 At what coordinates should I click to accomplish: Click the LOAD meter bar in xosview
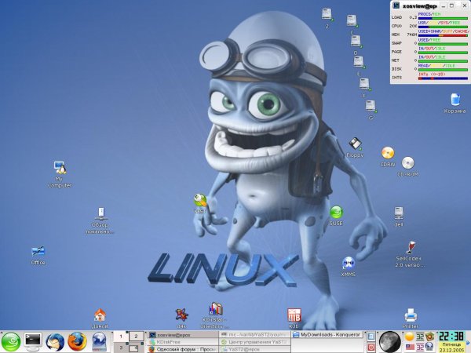click(x=443, y=18)
